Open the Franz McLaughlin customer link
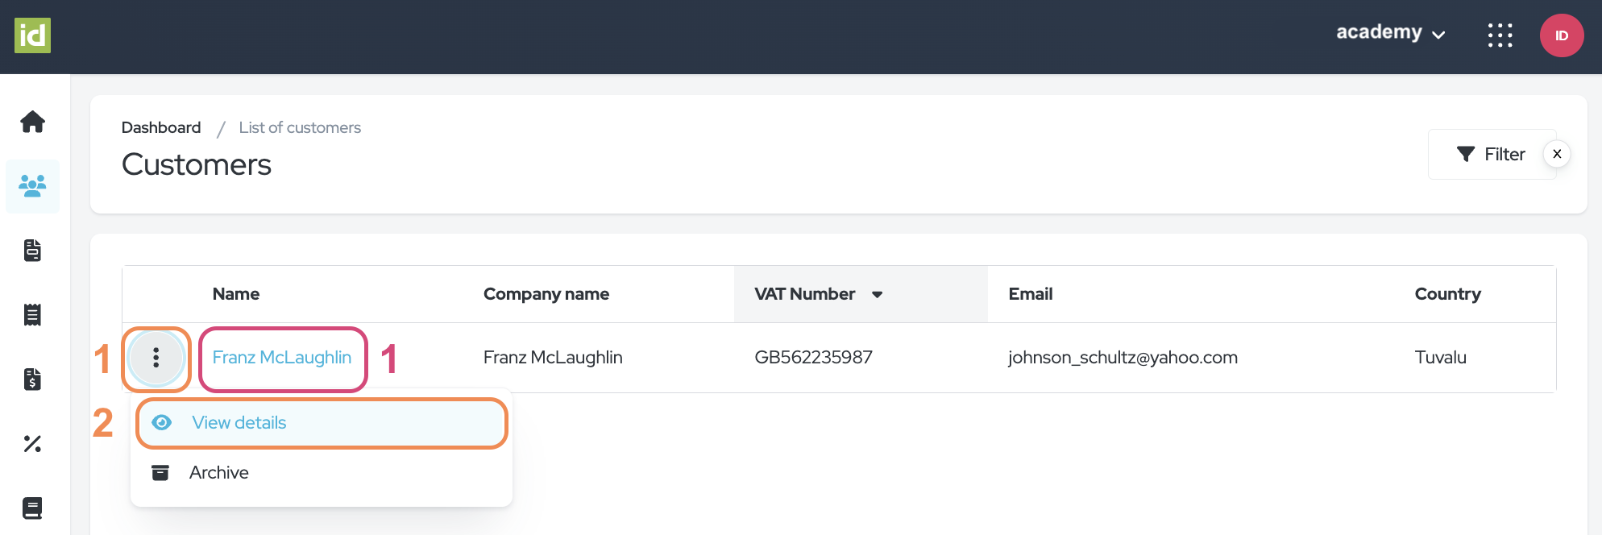The height and width of the screenshot is (535, 1602). (282, 358)
